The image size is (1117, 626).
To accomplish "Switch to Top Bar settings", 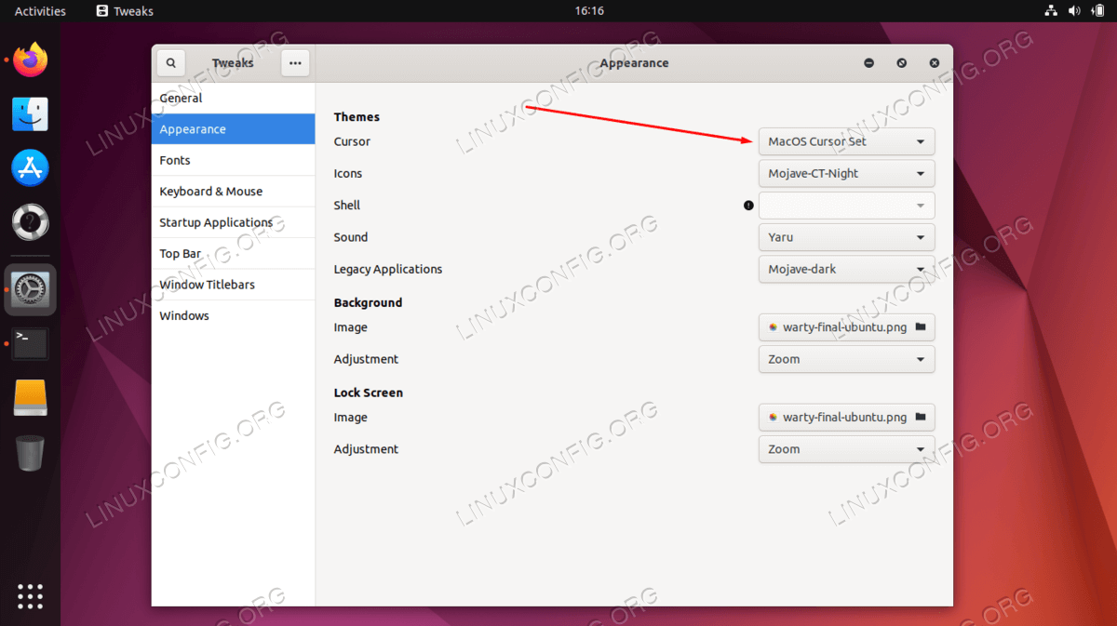I will 234,253.
